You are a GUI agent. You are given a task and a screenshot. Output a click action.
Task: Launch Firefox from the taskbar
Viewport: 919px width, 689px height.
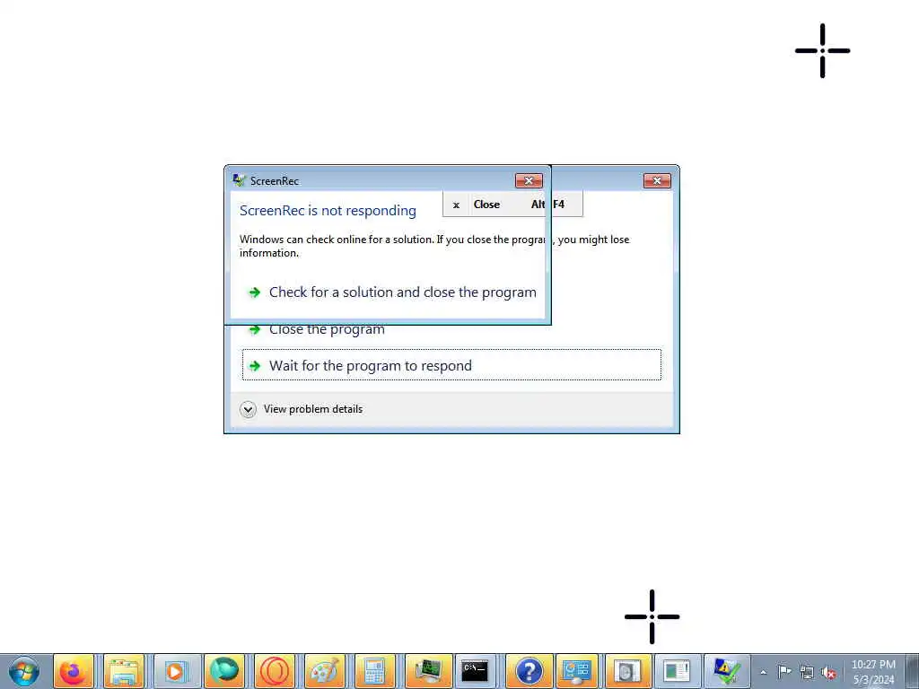click(x=74, y=671)
